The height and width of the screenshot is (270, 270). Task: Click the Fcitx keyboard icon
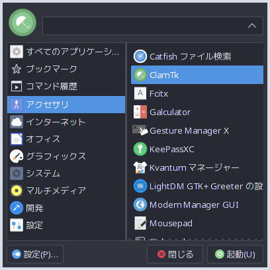[x=140, y=93]
